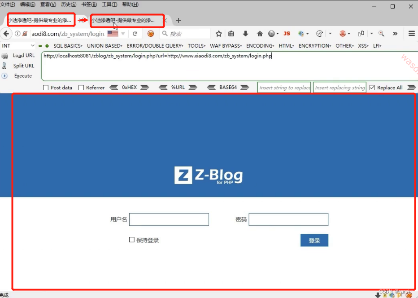Expand the HackBar HTML menu
418x298 pixels.
coord(286,46)
